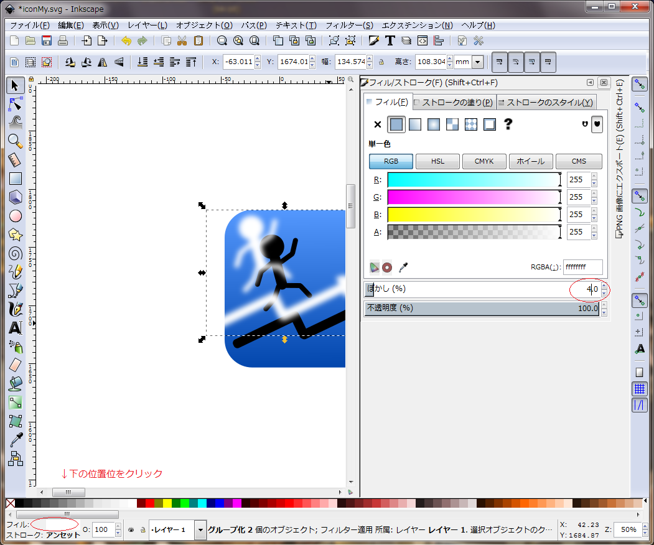Select the Circle ellipse tool

16,216
